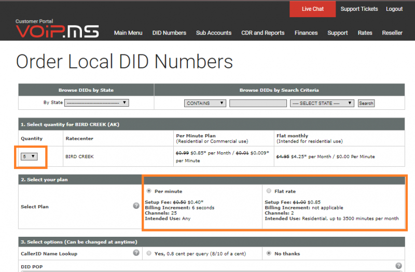Click the Search button for DIDs

[x=366, y=103]
